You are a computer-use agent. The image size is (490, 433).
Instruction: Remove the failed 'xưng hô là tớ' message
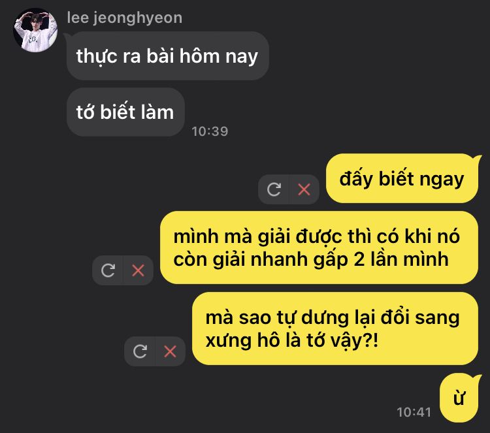[x=170, y=351]
